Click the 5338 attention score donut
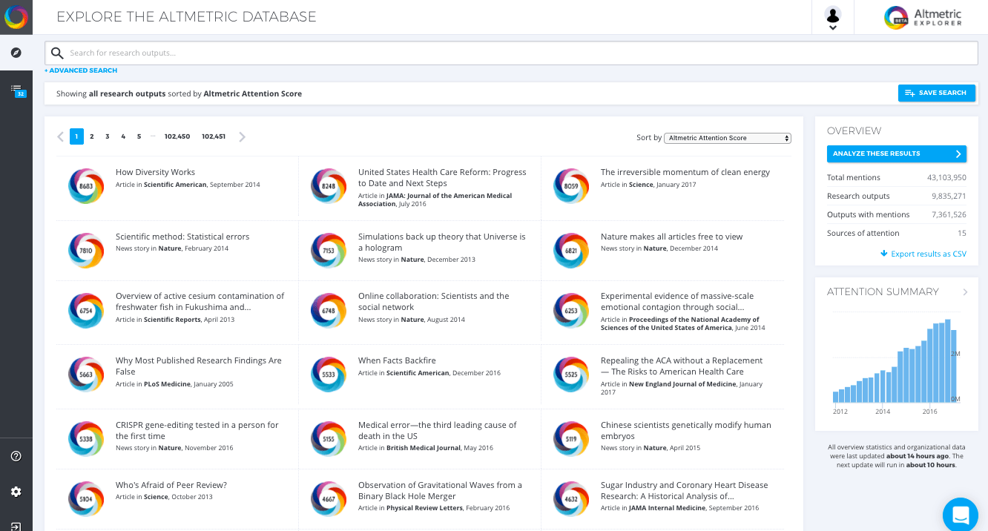 tap(86, 439)
